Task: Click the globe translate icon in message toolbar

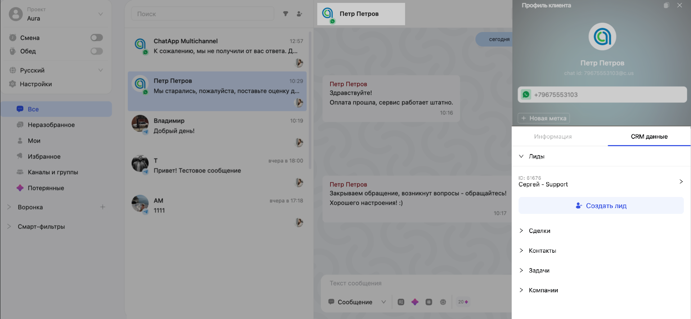Action: pos(443,302)
